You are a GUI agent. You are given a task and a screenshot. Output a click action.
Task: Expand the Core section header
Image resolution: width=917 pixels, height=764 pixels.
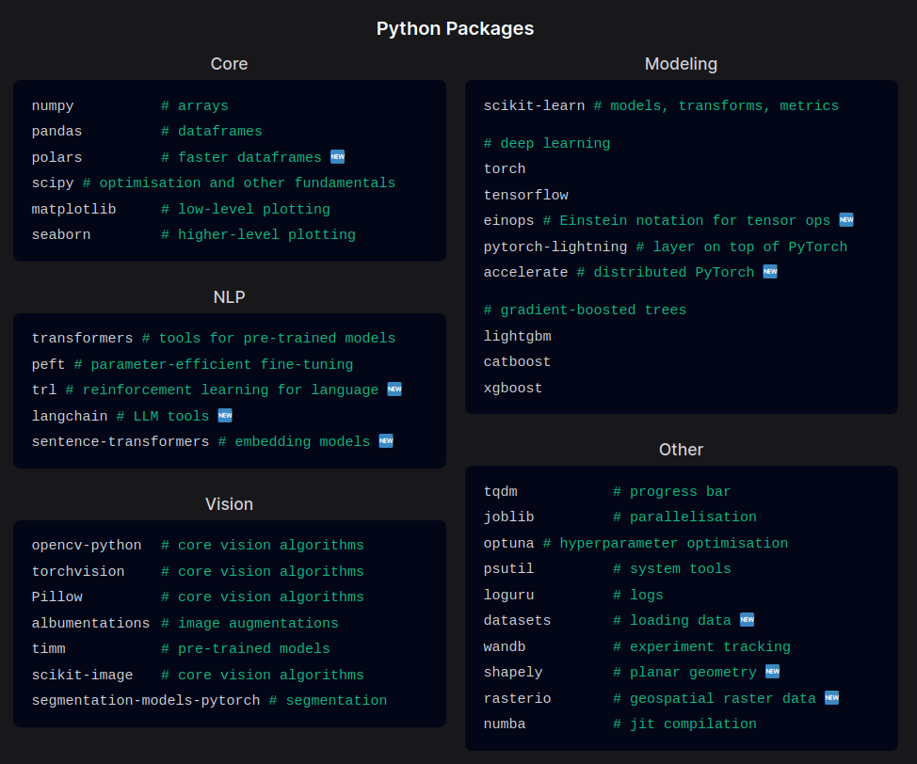pyautogui.click(x=229, y=64)
